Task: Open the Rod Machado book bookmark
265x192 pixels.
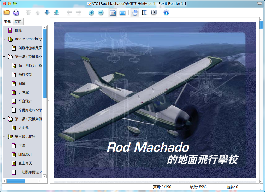Action: pyautogui.click(x=28, y=39)
